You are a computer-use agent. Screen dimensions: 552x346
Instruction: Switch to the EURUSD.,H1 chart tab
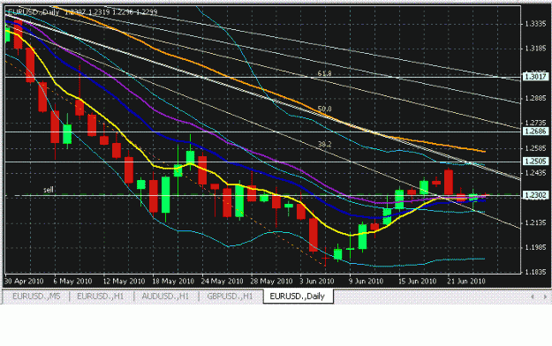[101, 297]
